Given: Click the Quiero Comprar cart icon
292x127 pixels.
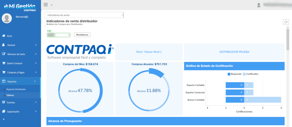Looking at the screenshot, I should (4, 63).
